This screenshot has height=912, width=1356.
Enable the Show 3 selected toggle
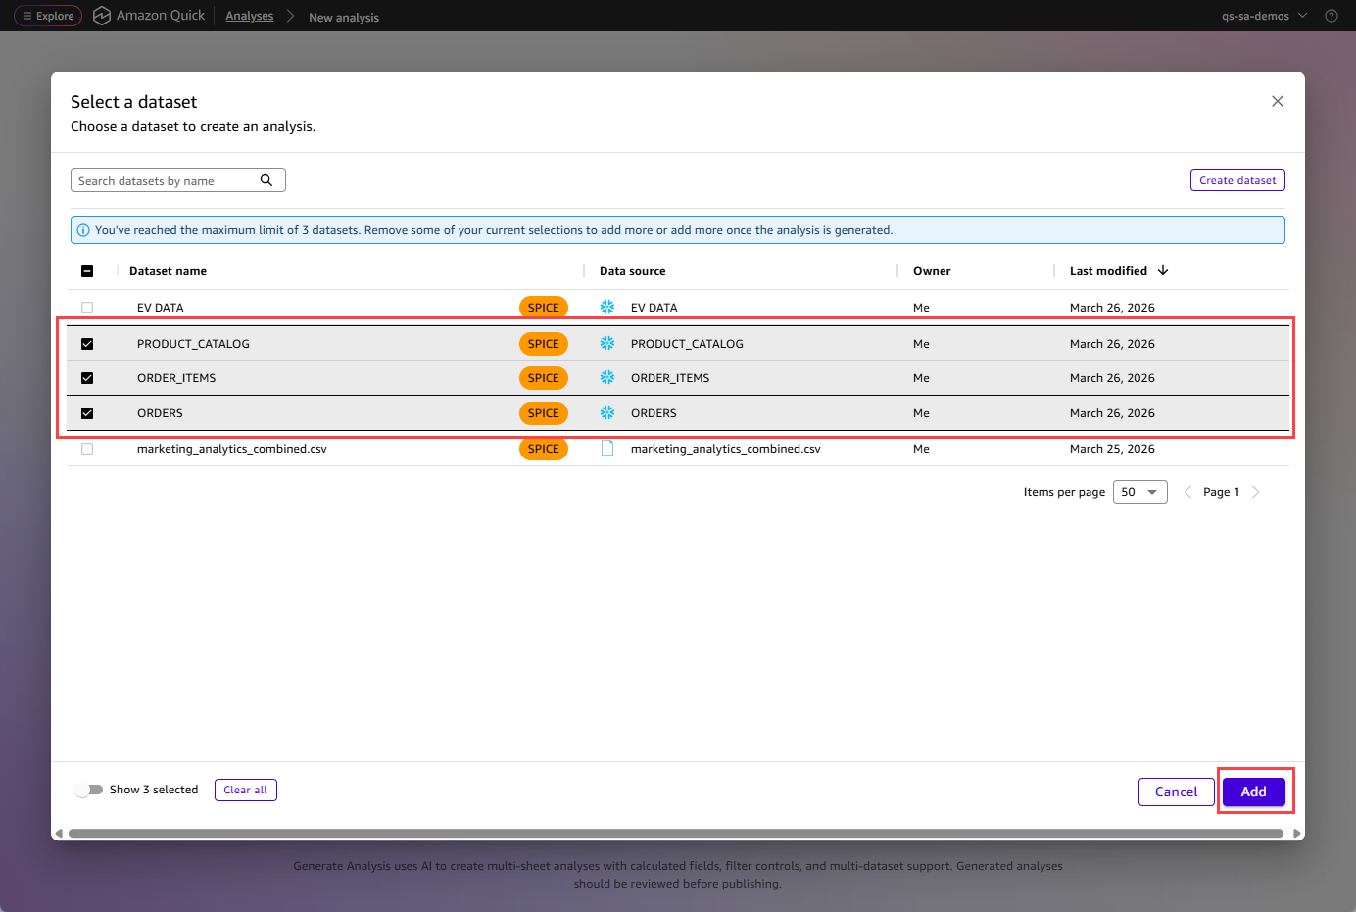pyautogui.click(x=90, y=789)
